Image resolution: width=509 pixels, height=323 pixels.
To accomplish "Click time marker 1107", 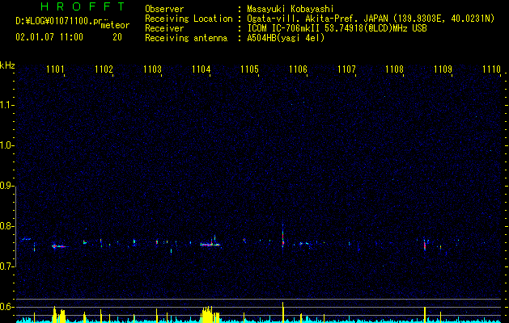I will click(x=346, y=69).
